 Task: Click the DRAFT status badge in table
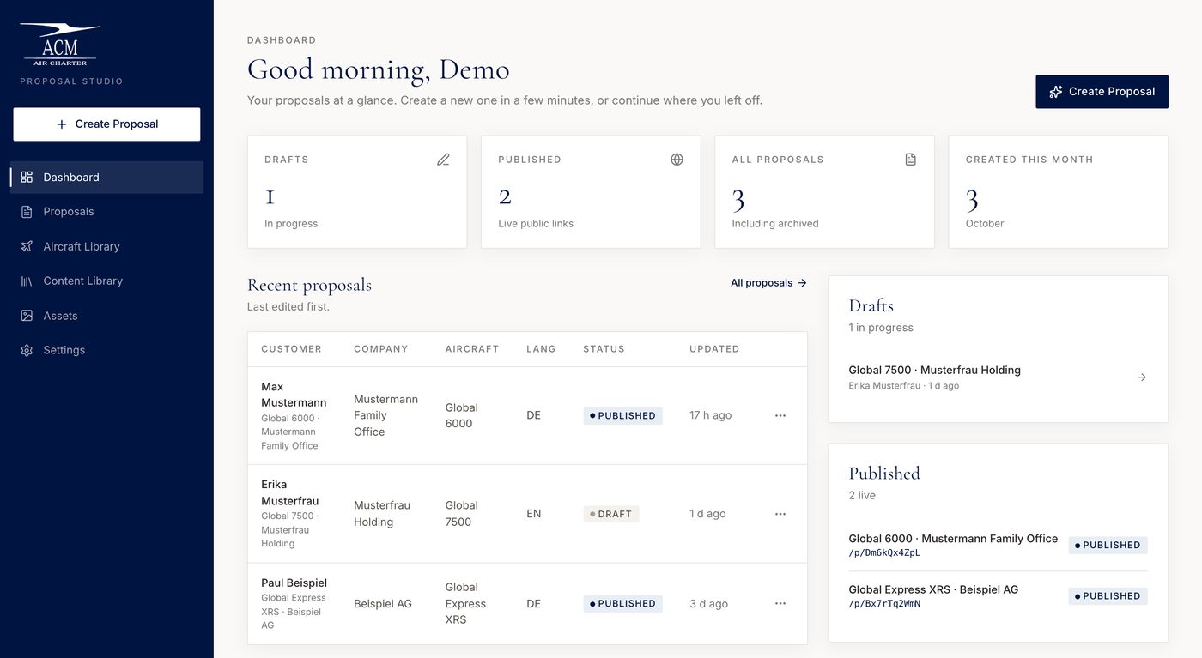click(611, 514)
